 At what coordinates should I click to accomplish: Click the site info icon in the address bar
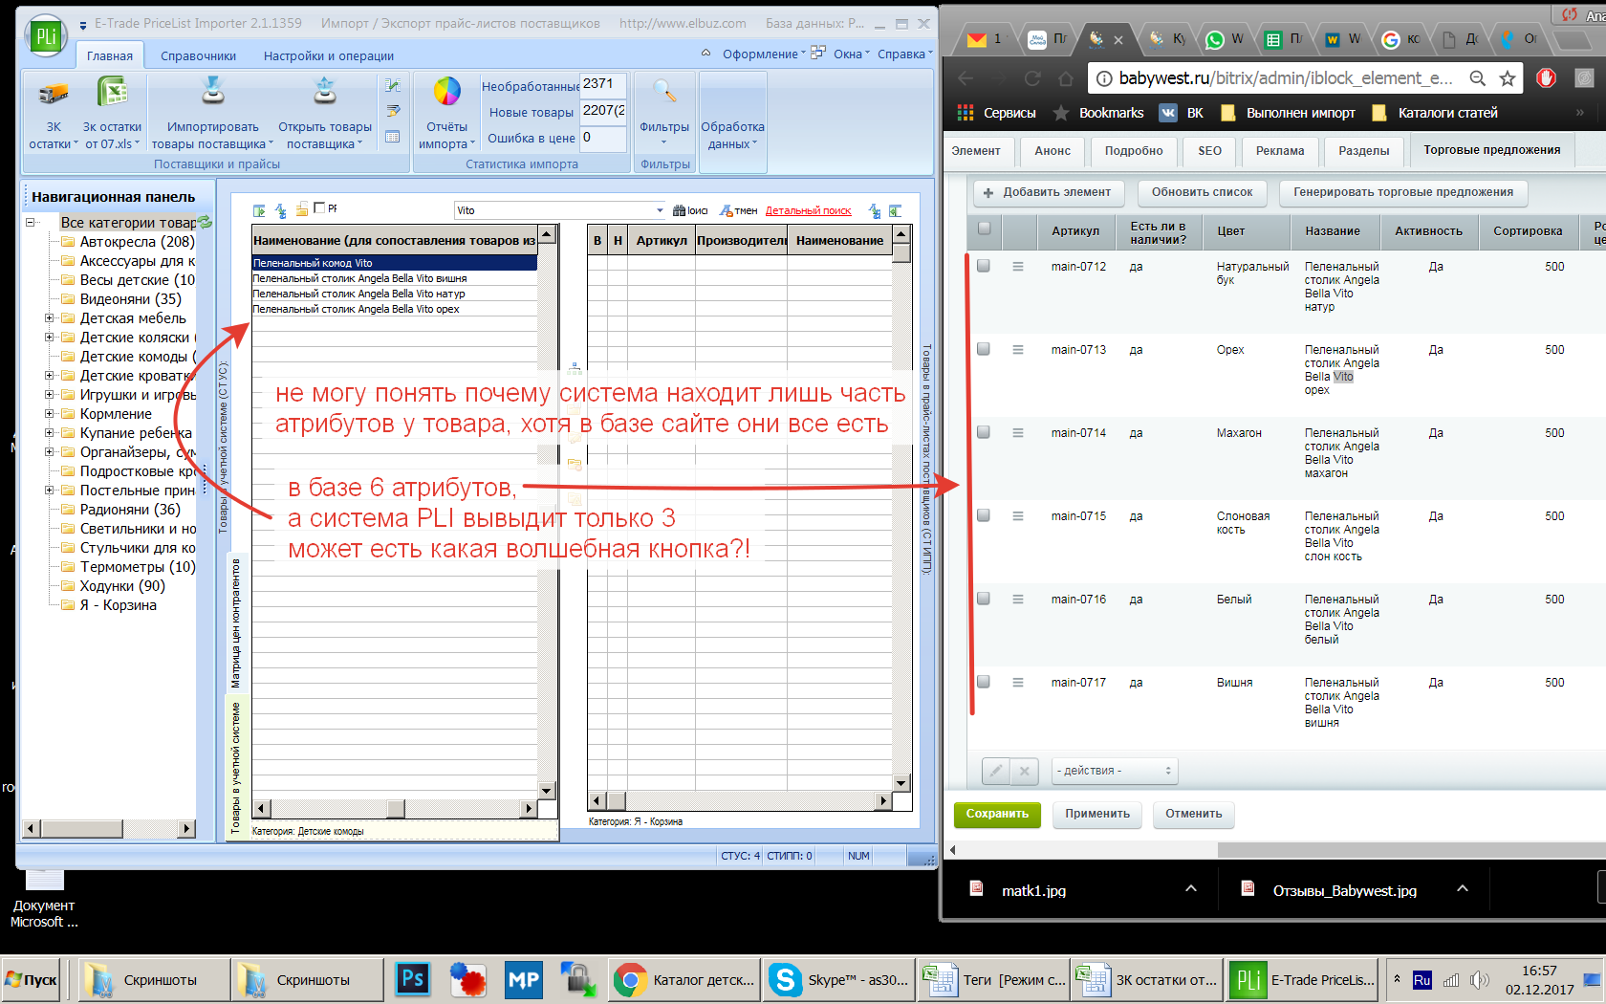tap(1103, 78)
